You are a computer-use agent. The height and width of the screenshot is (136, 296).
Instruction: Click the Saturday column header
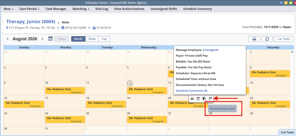tap(273, 47)
